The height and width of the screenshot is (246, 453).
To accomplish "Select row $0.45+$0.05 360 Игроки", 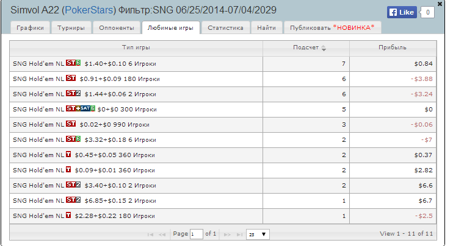I will (223, 155).
